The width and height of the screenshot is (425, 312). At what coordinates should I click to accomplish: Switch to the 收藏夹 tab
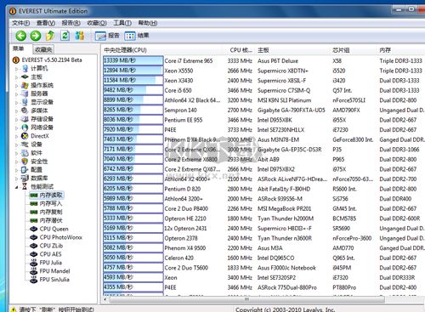point(43,49)
